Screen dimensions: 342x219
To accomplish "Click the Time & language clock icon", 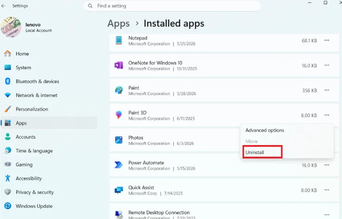I will pos(7,151).
